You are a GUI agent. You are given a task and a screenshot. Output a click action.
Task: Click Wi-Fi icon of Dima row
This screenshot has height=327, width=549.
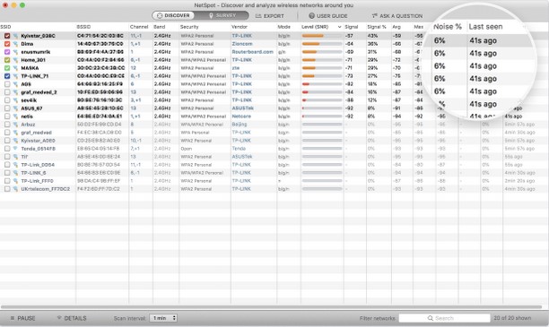coord(15,44)
